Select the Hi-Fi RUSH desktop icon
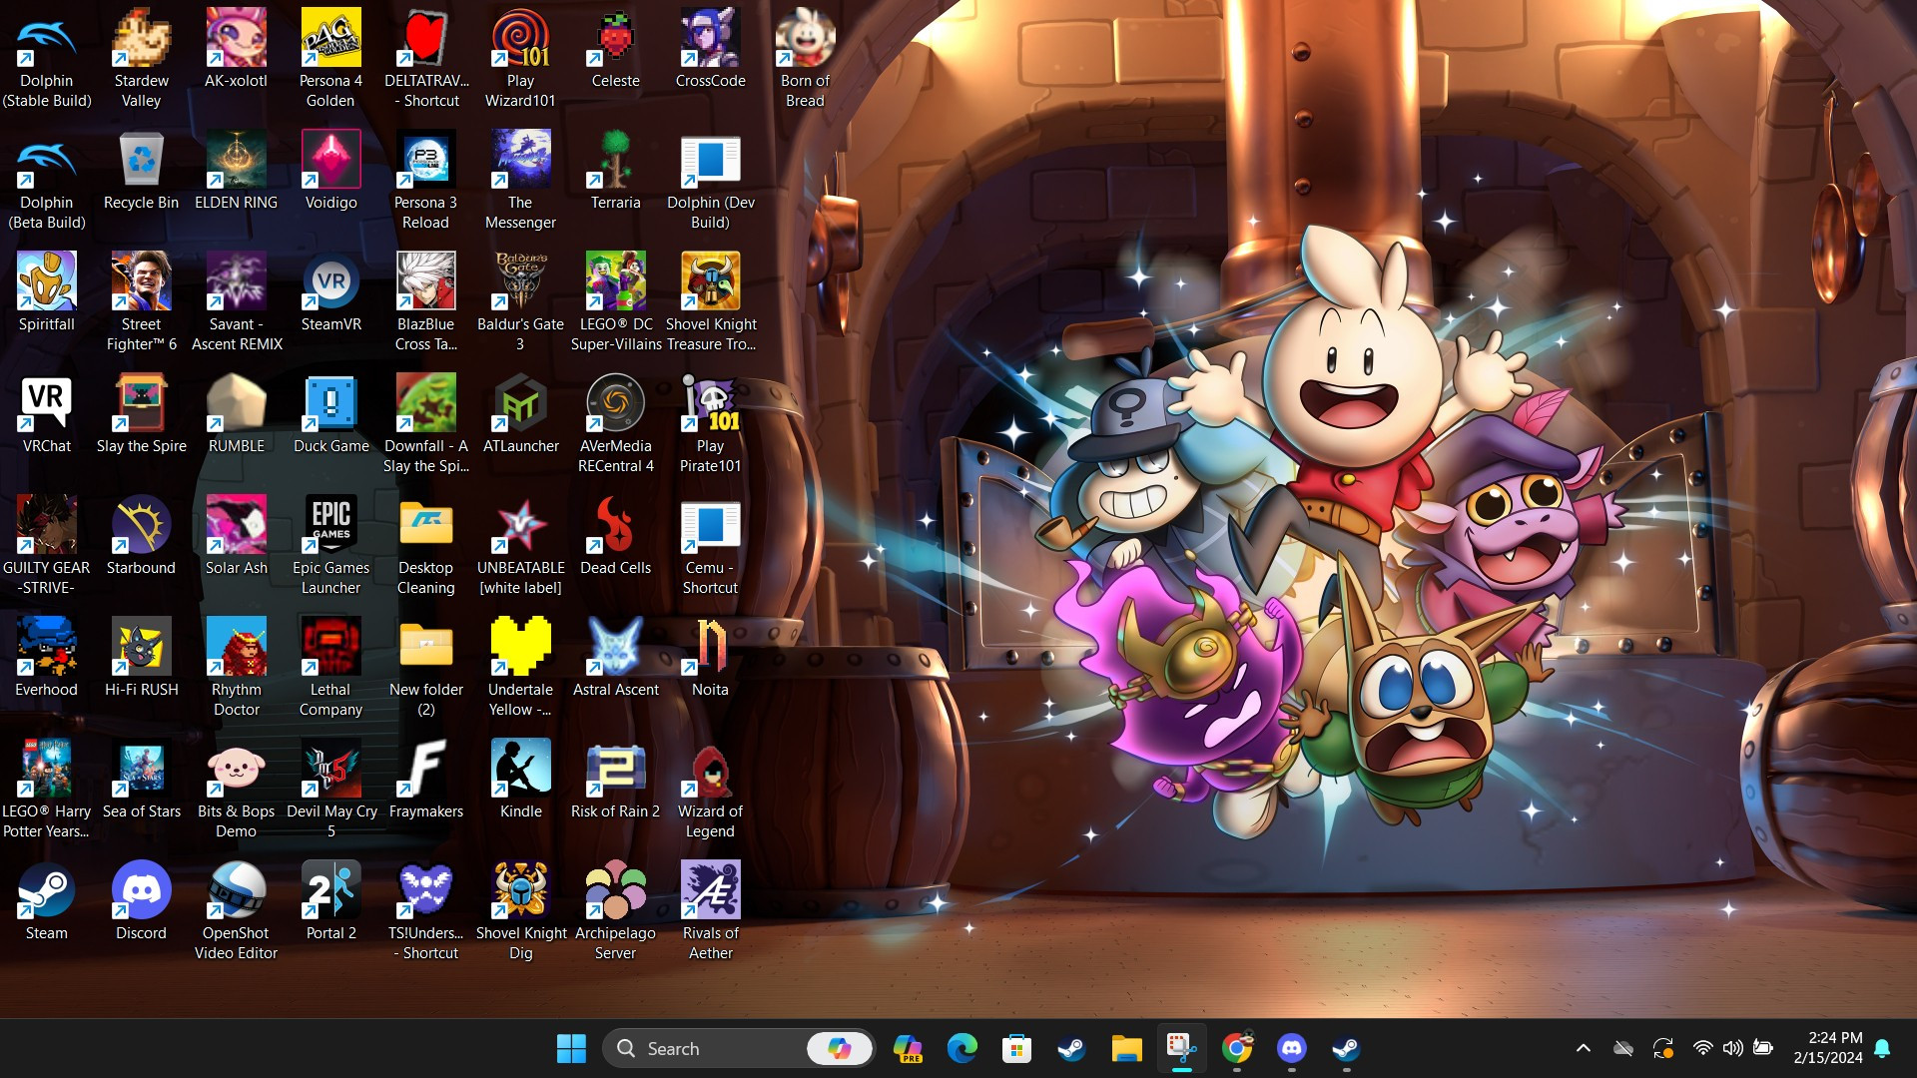Viewport: 1917px width, 1078px height. click(141, 657)
